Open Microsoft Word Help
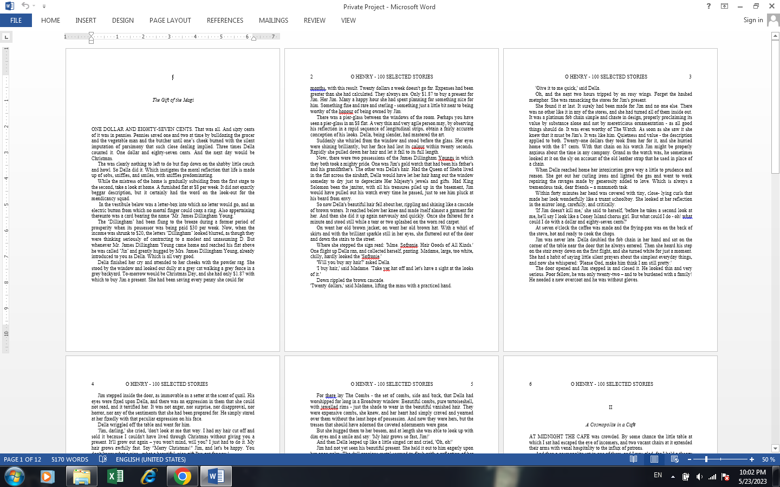780x487 pixels. pyautogui.click(x=708, y=6)
